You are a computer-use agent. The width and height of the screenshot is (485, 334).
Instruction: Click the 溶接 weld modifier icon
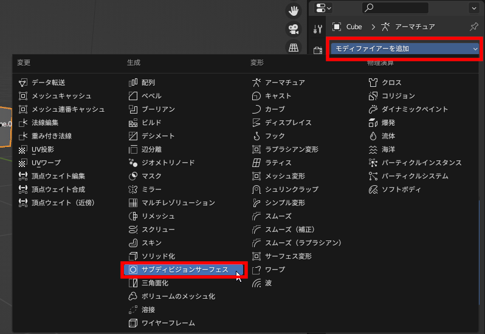[133, 310]
